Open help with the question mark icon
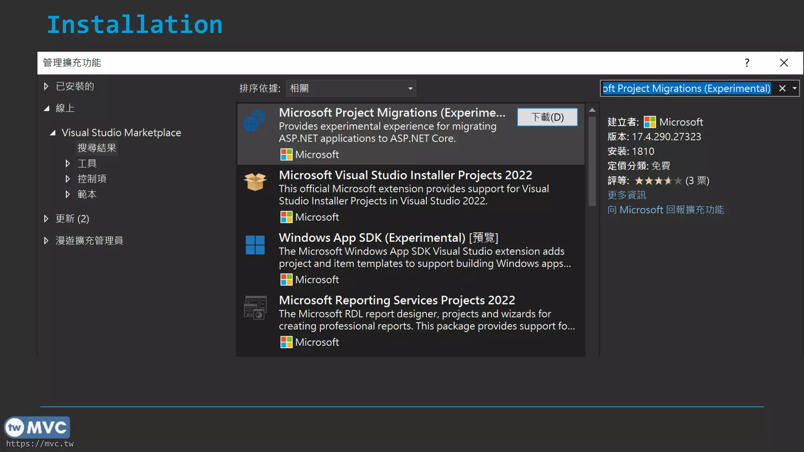Image resolution: width=804 pixels, height=452 pixels. coord(747,63)
